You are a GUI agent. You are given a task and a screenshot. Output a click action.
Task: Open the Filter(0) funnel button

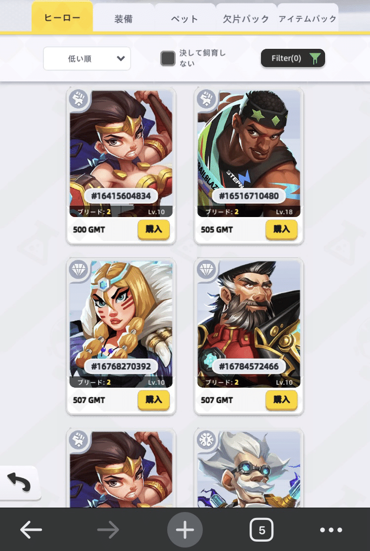[293, 58]
